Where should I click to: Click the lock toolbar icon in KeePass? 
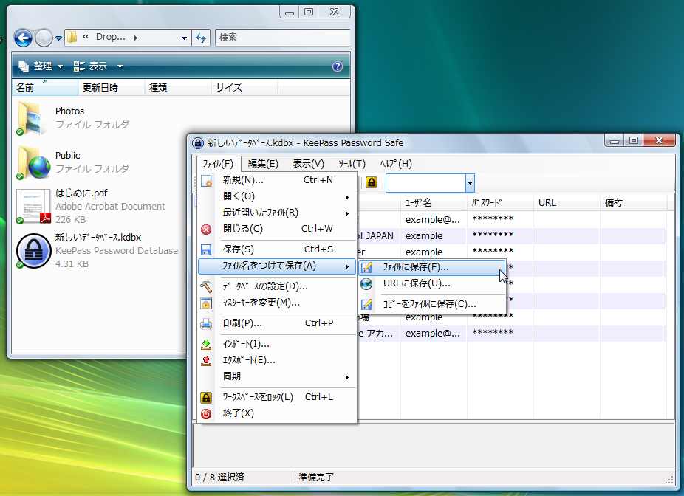coord(372,182)
